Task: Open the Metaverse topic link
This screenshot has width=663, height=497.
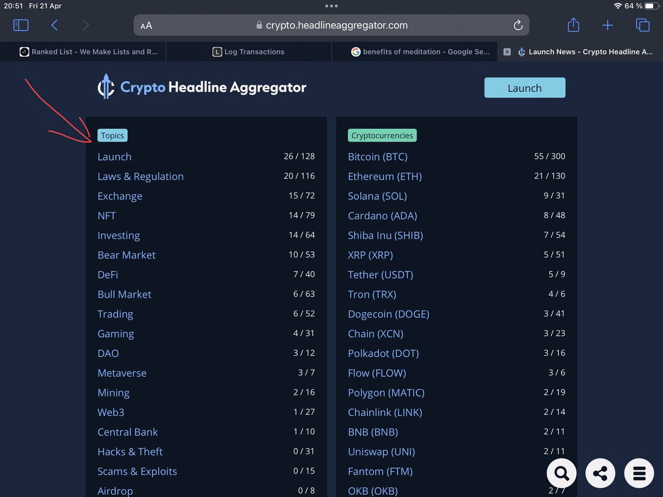Action: (122, 373)
